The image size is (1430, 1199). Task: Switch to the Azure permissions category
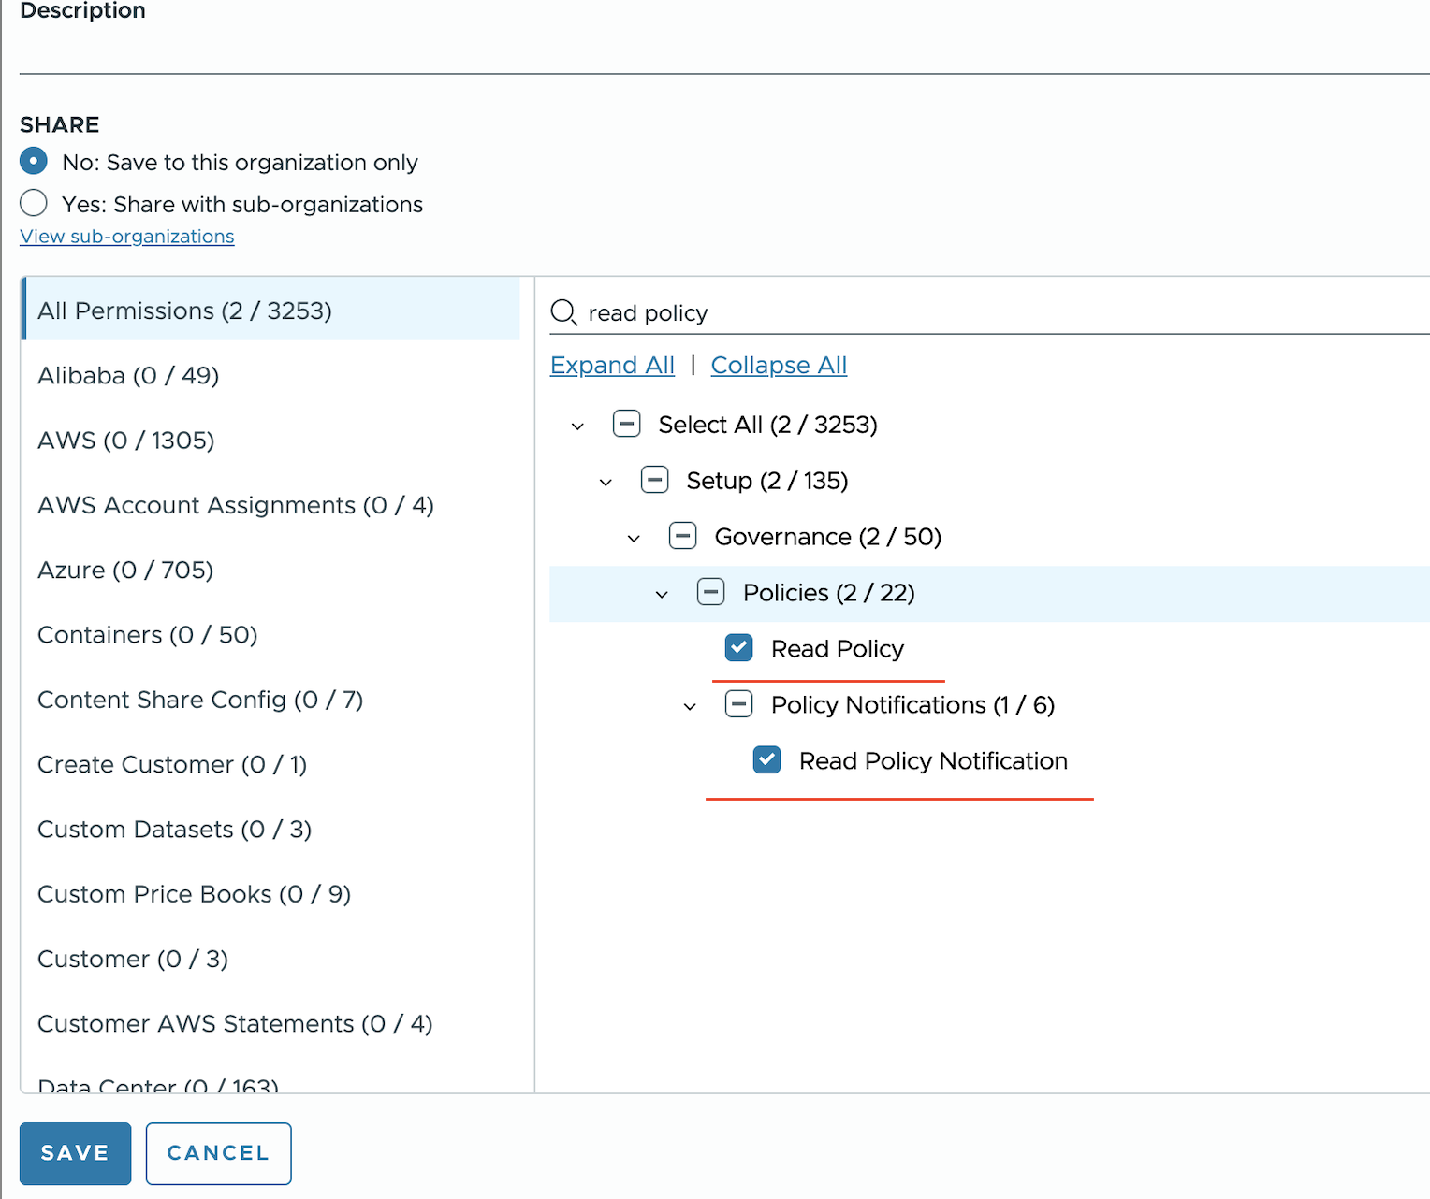pyautogui.click(x=125, y=571)
